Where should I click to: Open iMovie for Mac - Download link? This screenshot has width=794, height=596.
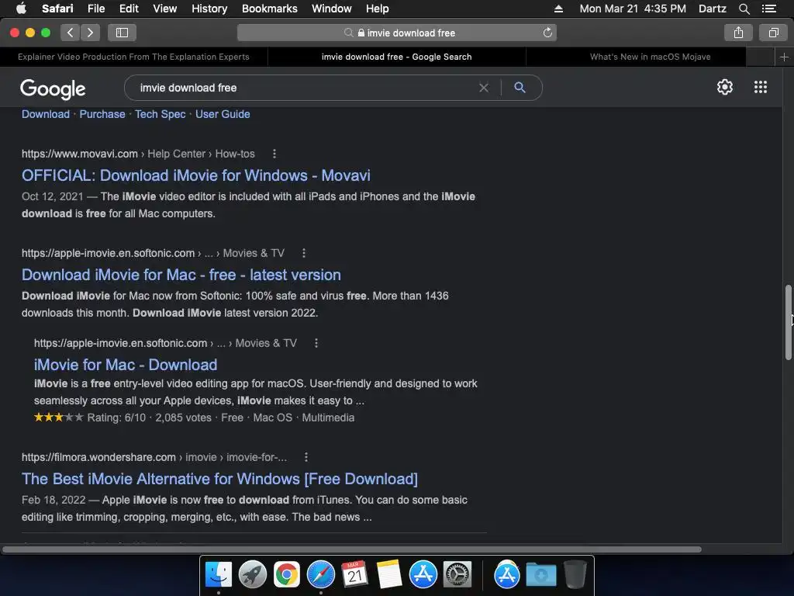tap(126, 365)
